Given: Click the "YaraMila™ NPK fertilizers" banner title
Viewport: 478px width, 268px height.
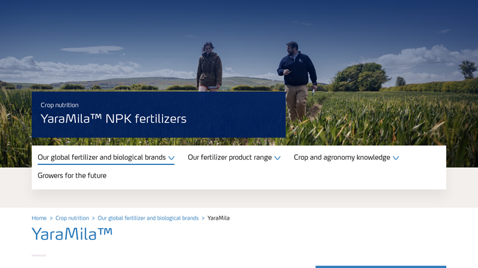Looking at the screenshot, I should click(114, 119).
